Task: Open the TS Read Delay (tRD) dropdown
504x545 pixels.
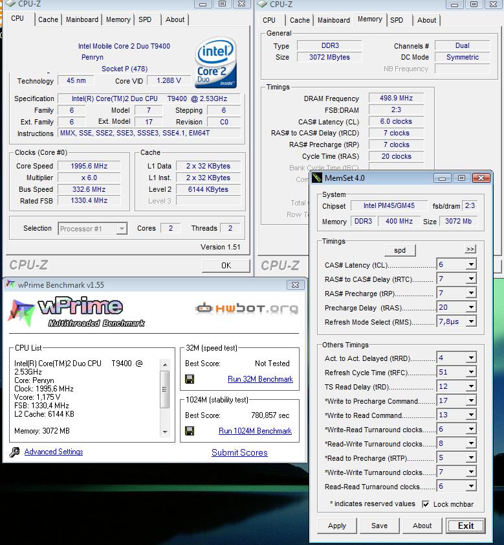Action: tap(471, 386)
